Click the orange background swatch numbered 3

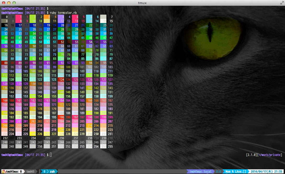click(x=47, y=17)
